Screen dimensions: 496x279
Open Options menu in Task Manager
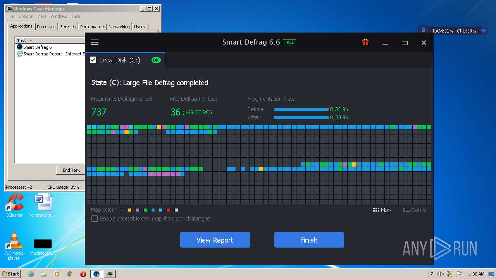[x=26, y=16]
